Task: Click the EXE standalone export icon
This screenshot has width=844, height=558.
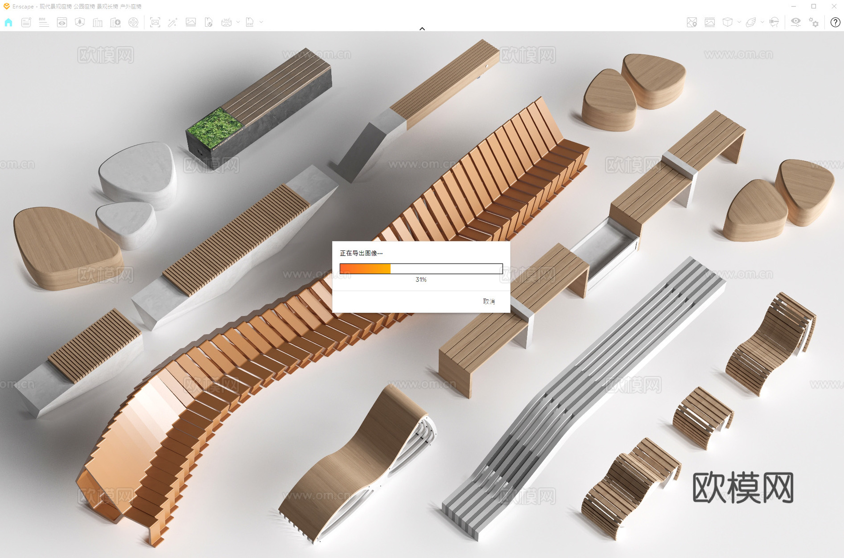Action: [x=250, y=22]
